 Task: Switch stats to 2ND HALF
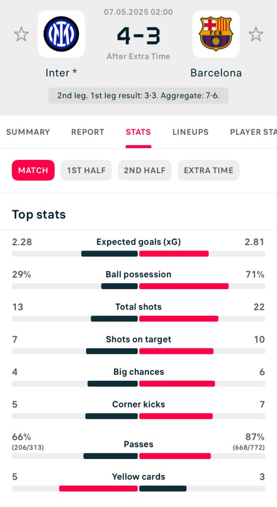click(x=144, y=170)
